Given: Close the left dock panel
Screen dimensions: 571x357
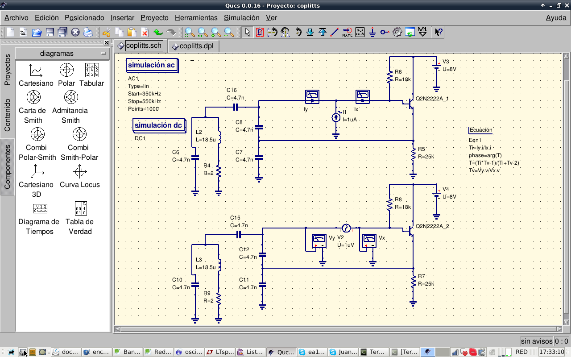Looking at the screenshot, I should (107, 43).
